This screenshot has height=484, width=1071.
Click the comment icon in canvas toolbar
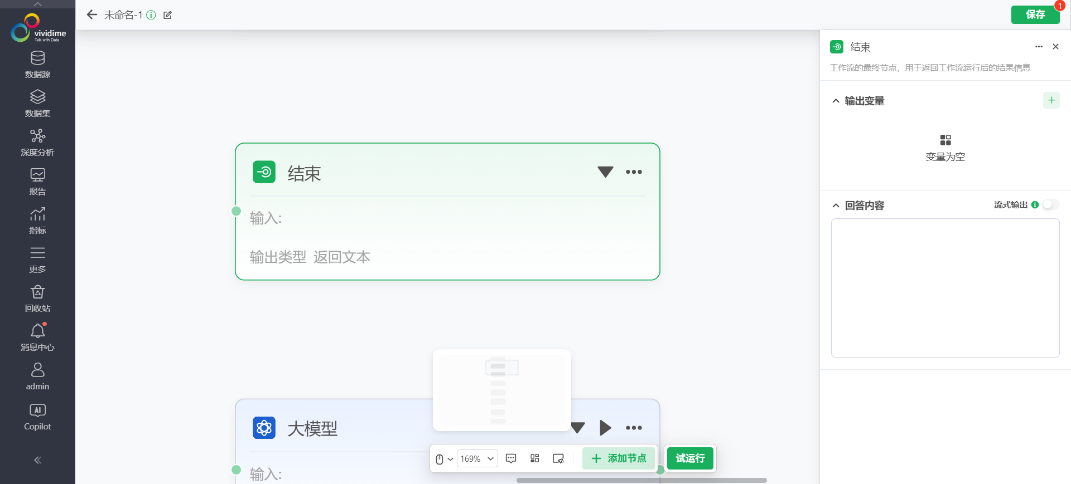[x=510, y=458]
